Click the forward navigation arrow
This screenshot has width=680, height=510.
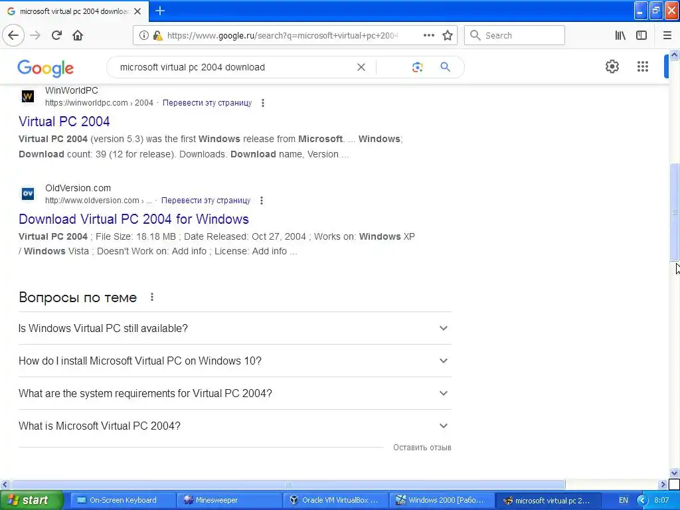[x=35, y=35]
